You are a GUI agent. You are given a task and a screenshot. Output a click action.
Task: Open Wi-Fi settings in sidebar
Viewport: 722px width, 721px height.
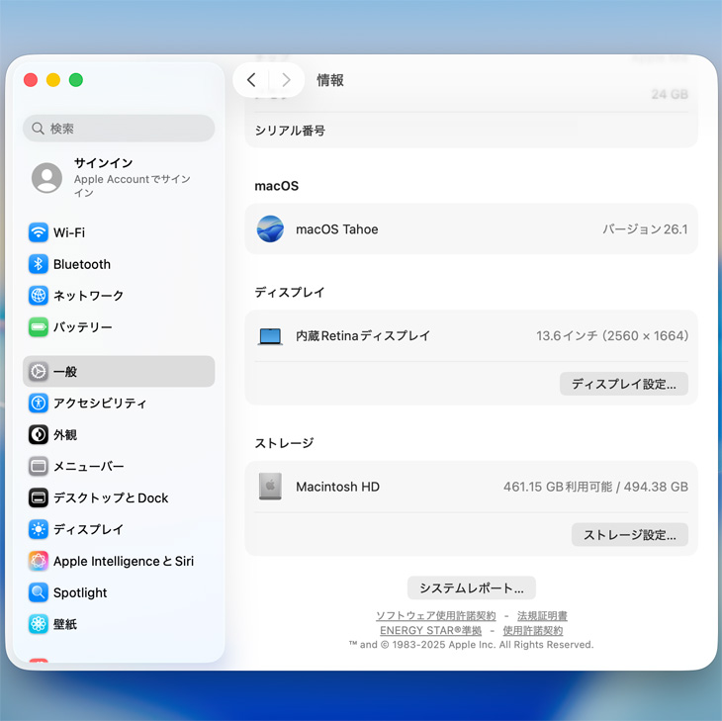pyautogui.click(x=68, y=232)
